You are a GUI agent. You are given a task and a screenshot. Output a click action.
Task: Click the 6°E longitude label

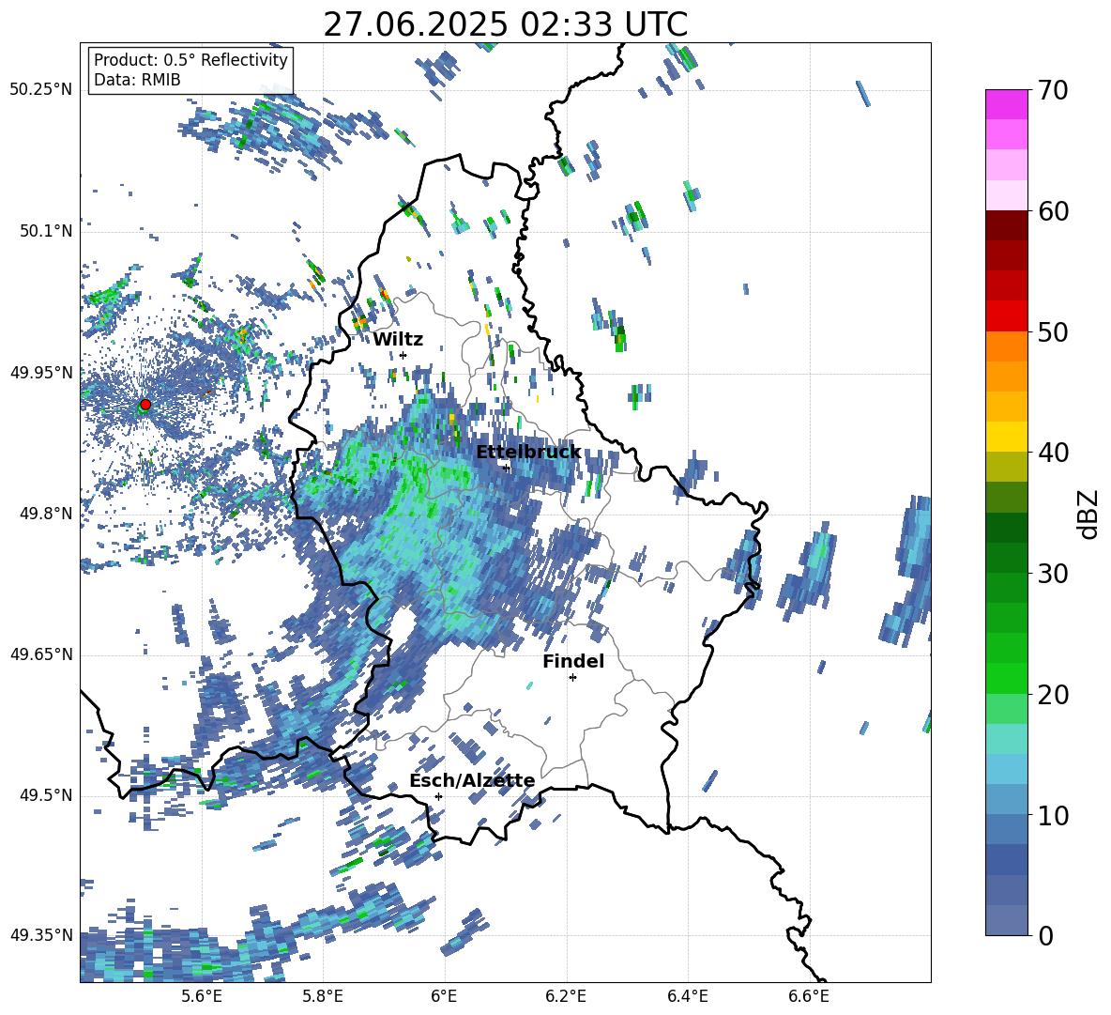point(444,996)
